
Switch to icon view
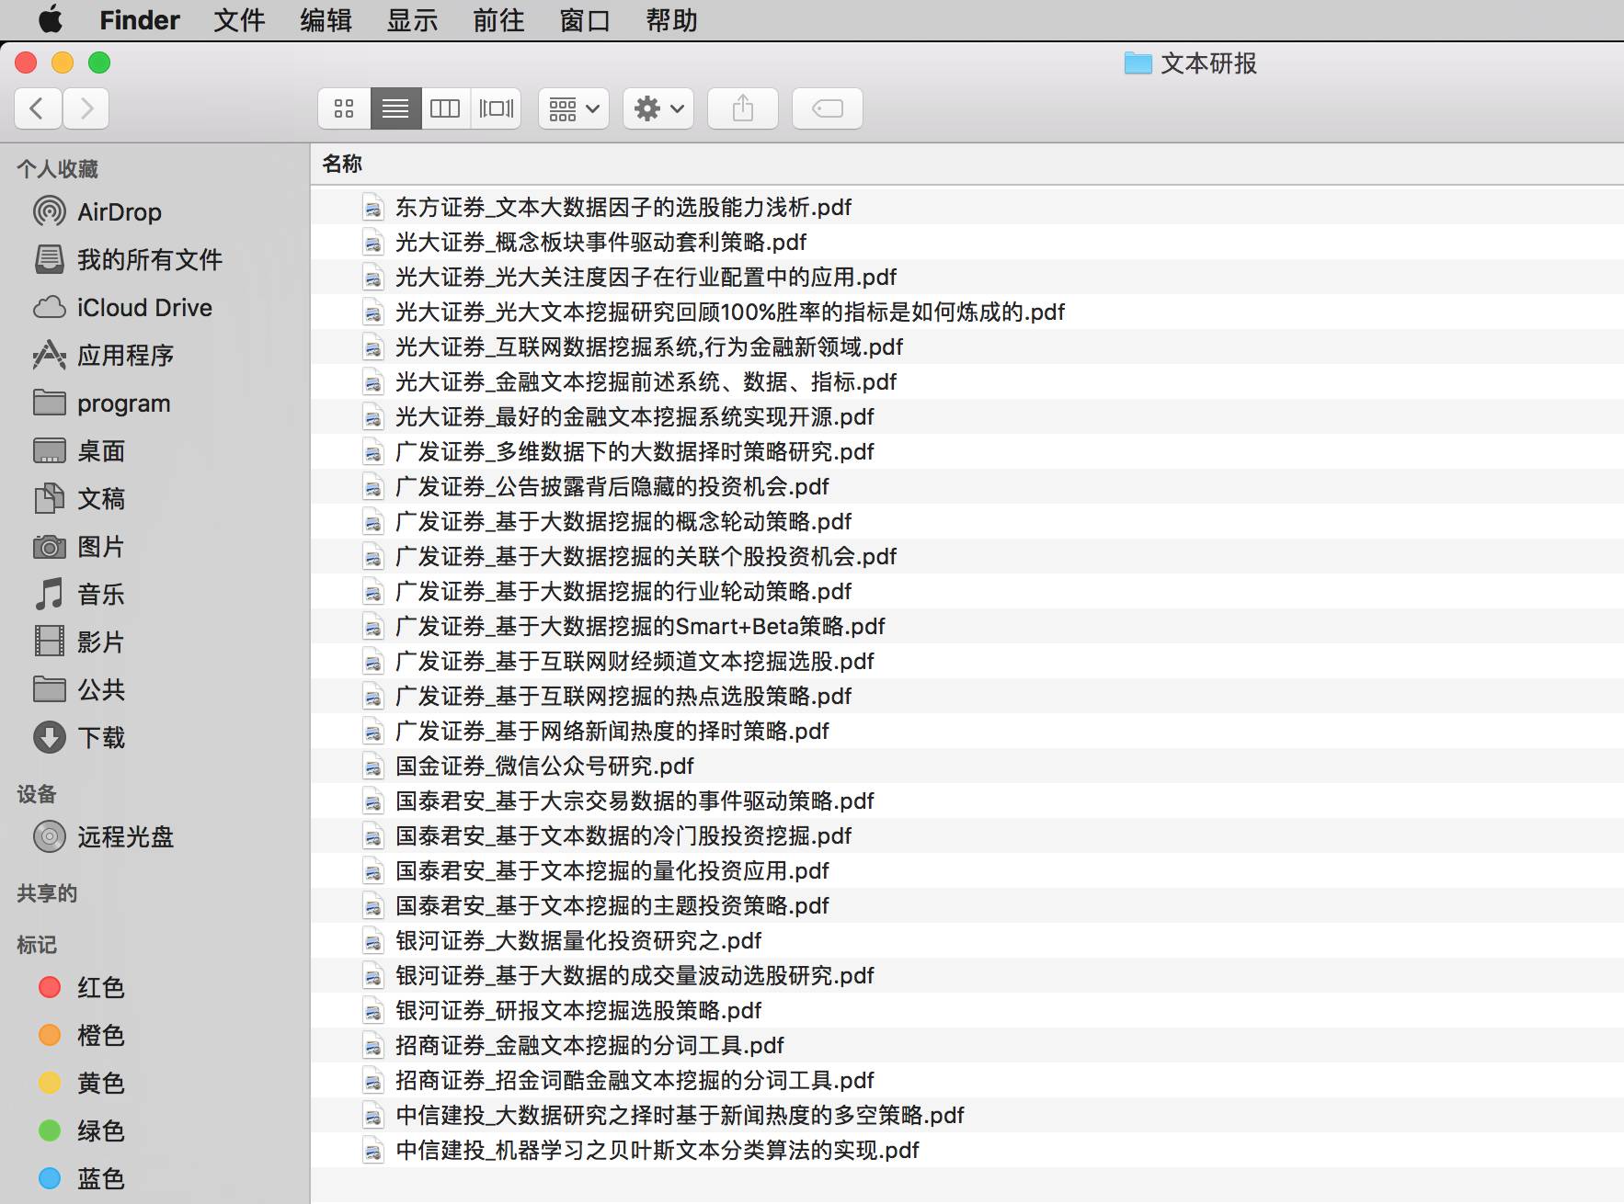(344, 108)
